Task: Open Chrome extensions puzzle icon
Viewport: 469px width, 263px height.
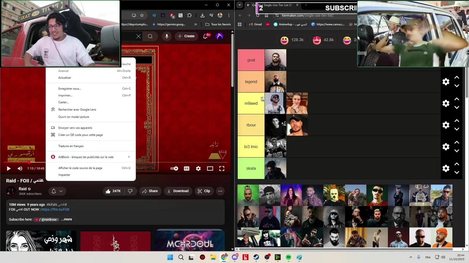Action: [189, 15]
